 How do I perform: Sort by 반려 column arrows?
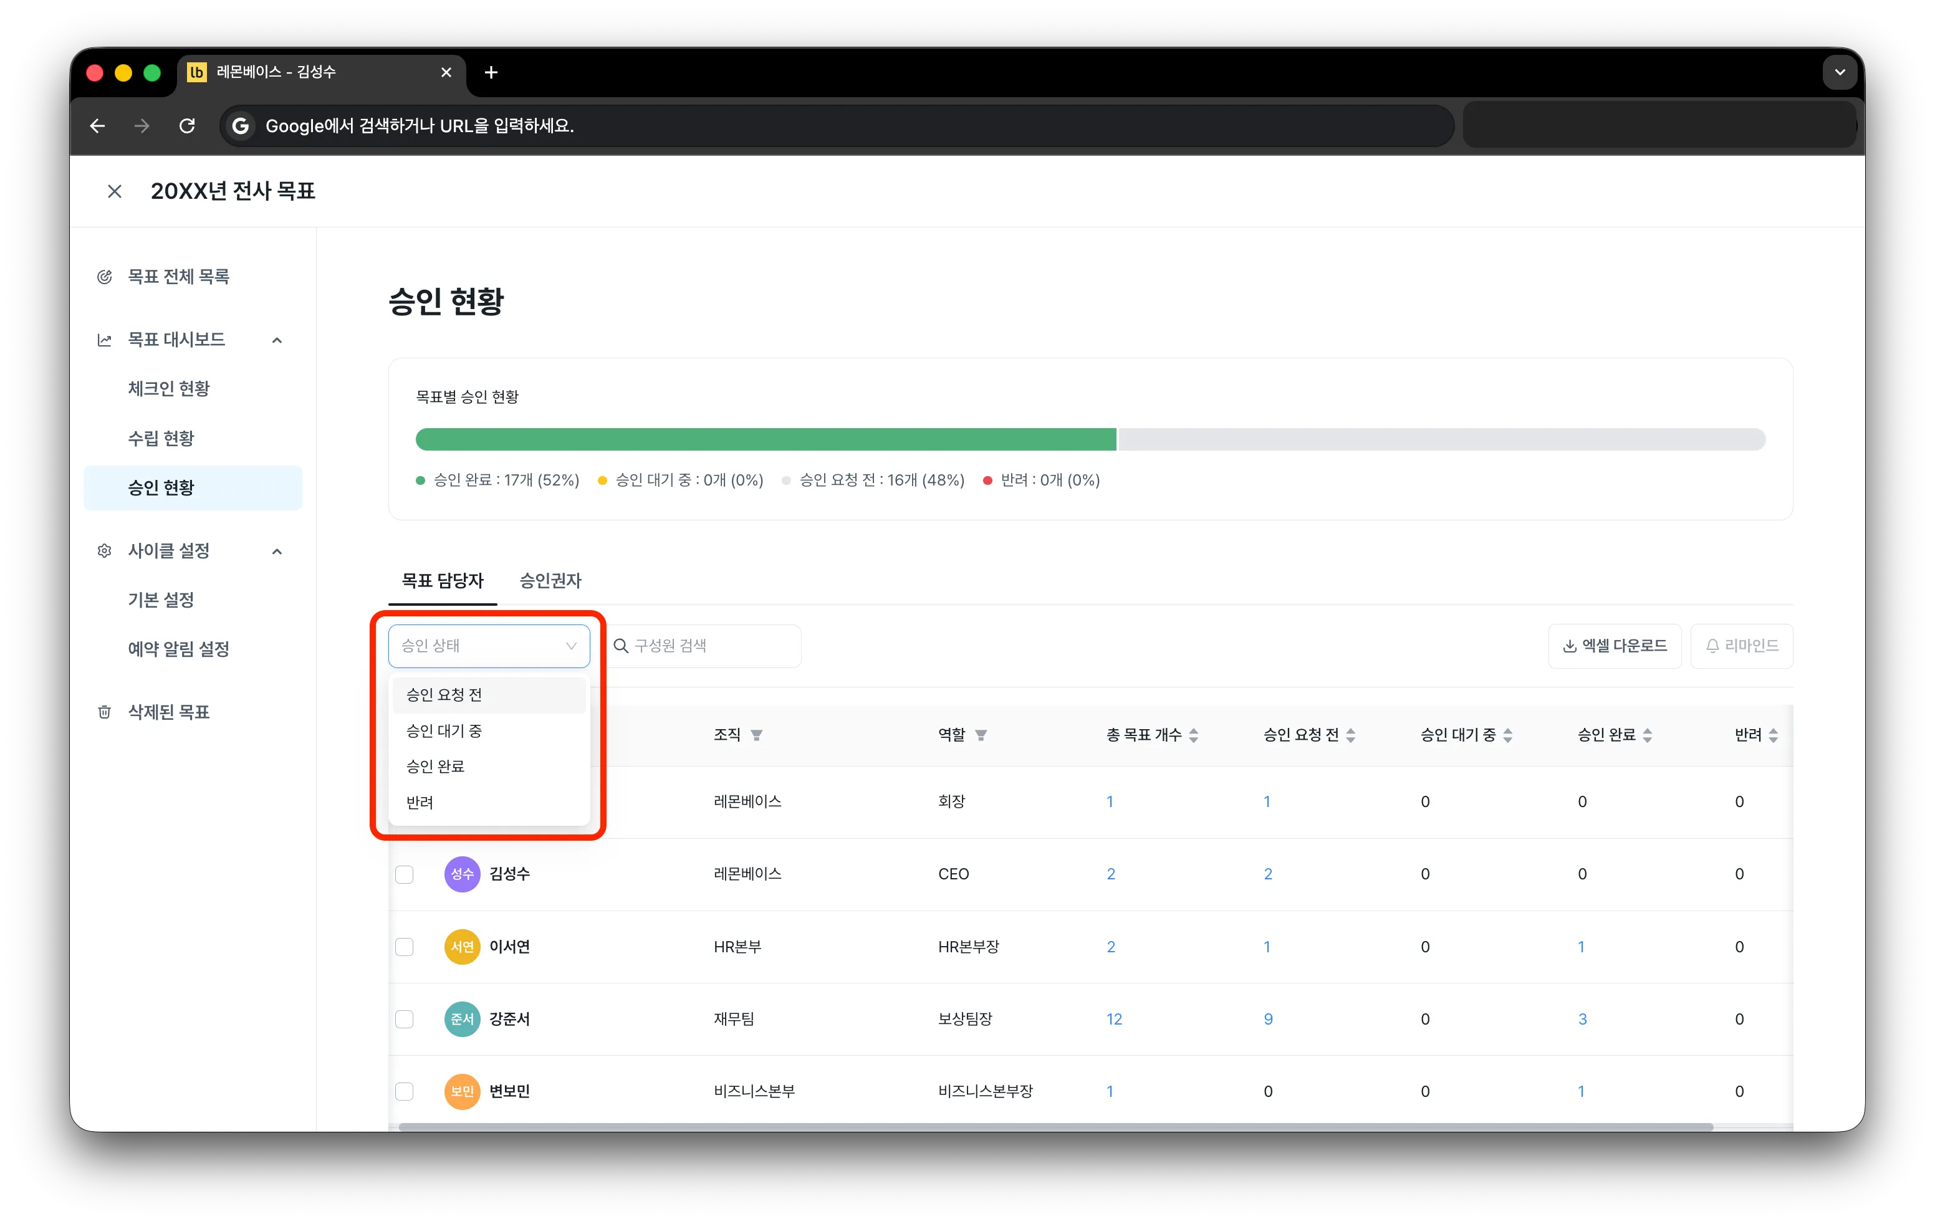(x=1774, y=735)
